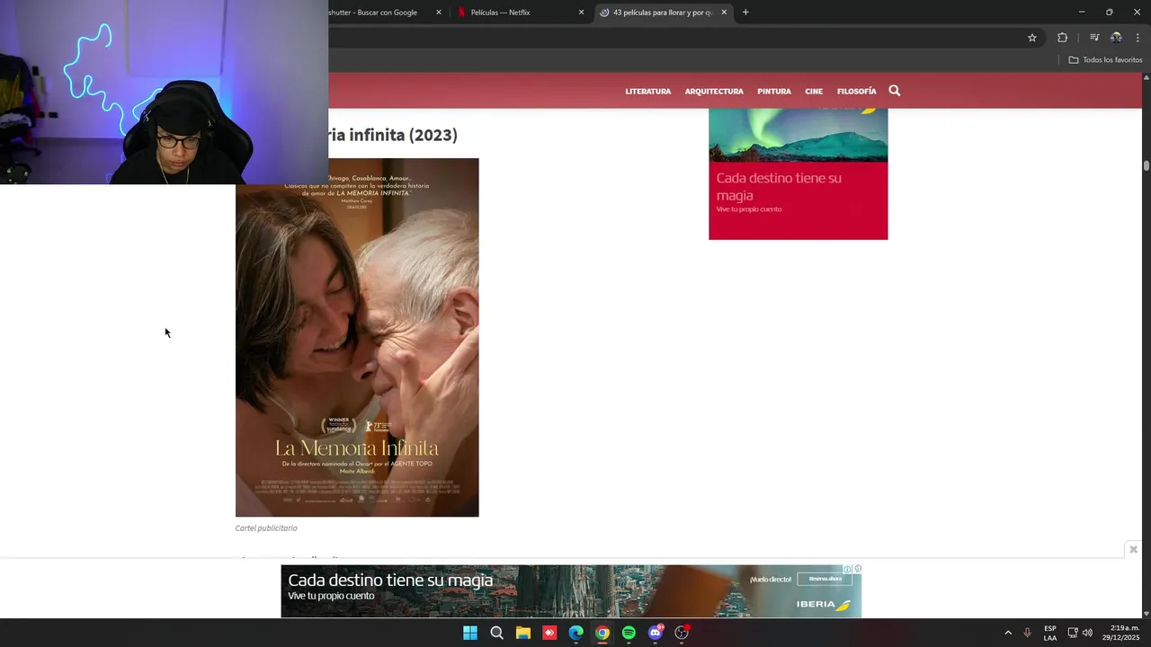1151x647 pixels.
Task: Click the 'Cartel publicitario' caption
Action: click(x=266, y=528)
